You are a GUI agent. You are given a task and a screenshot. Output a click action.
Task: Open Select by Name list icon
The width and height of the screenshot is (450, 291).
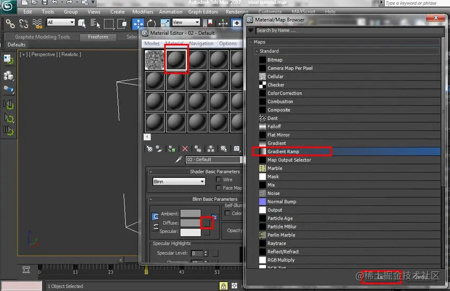click(x=95, y=23)
